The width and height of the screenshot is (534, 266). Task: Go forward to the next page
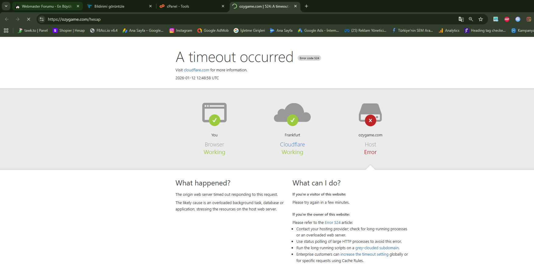click(18, 19)
